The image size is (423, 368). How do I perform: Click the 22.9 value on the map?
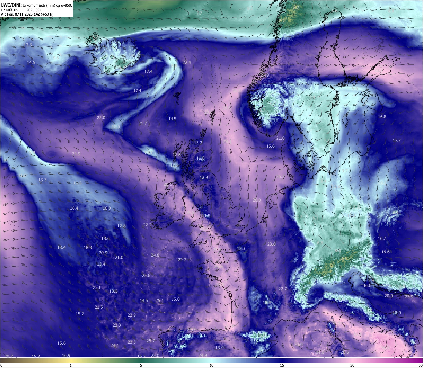132,315
